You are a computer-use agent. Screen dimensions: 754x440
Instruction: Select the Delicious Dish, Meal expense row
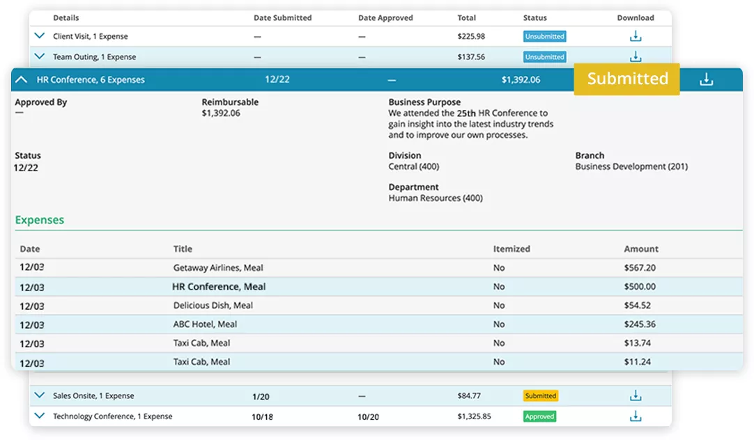coord(213,306)
